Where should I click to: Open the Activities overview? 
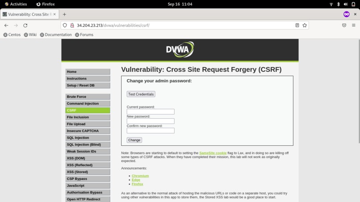coord(16,4)
